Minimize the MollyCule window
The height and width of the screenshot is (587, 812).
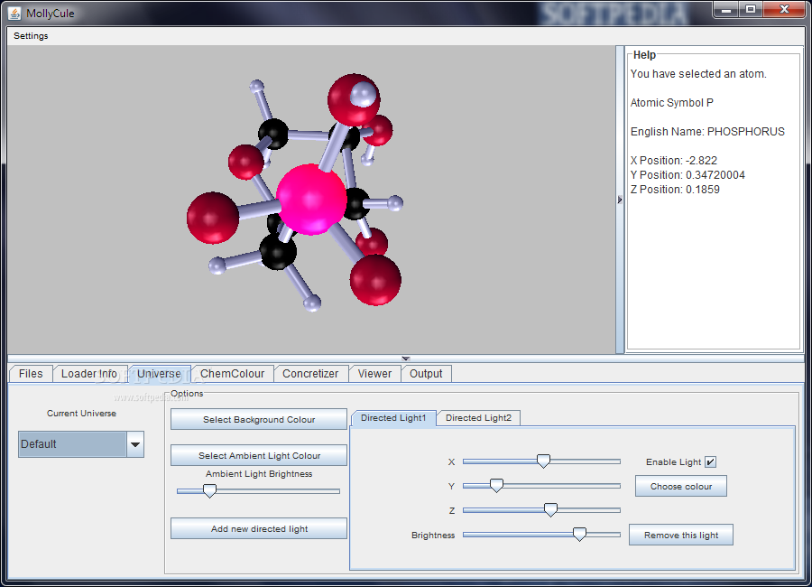click(x=726, y=9)
